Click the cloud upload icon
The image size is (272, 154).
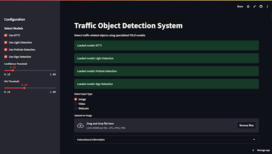point(80,125)
